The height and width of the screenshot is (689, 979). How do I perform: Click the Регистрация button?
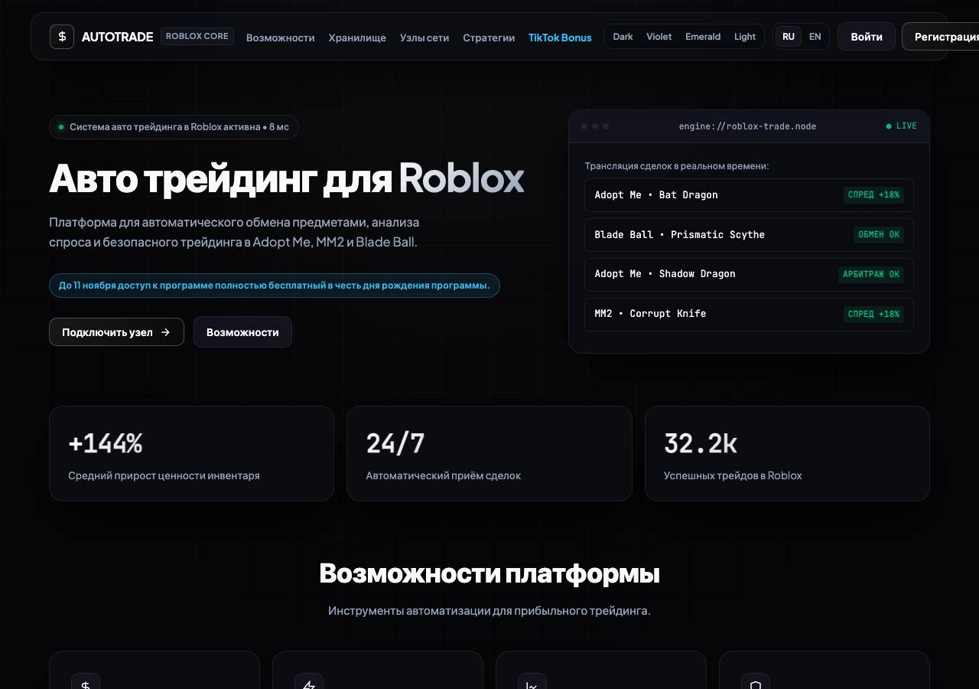point(940,37)
